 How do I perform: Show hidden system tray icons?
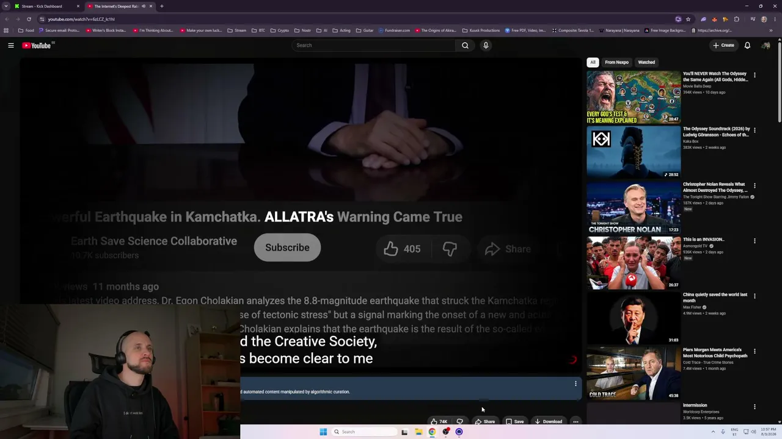tap(712, 432)
